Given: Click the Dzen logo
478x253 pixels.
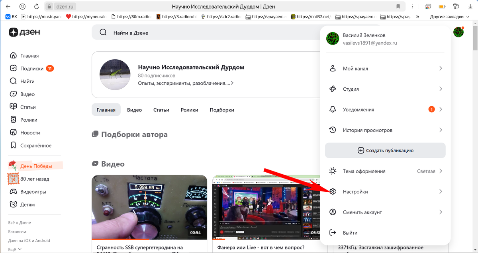Looking at the screenshot, I should point(24,33).
